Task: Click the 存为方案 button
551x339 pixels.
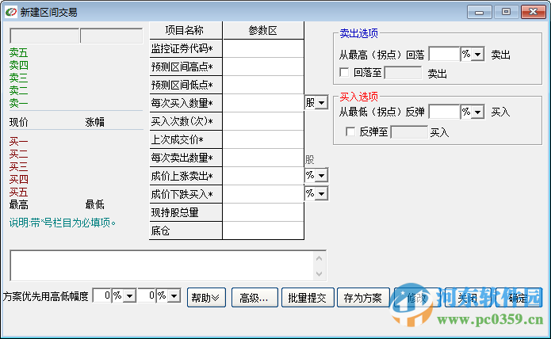Action: coord(363,298)
